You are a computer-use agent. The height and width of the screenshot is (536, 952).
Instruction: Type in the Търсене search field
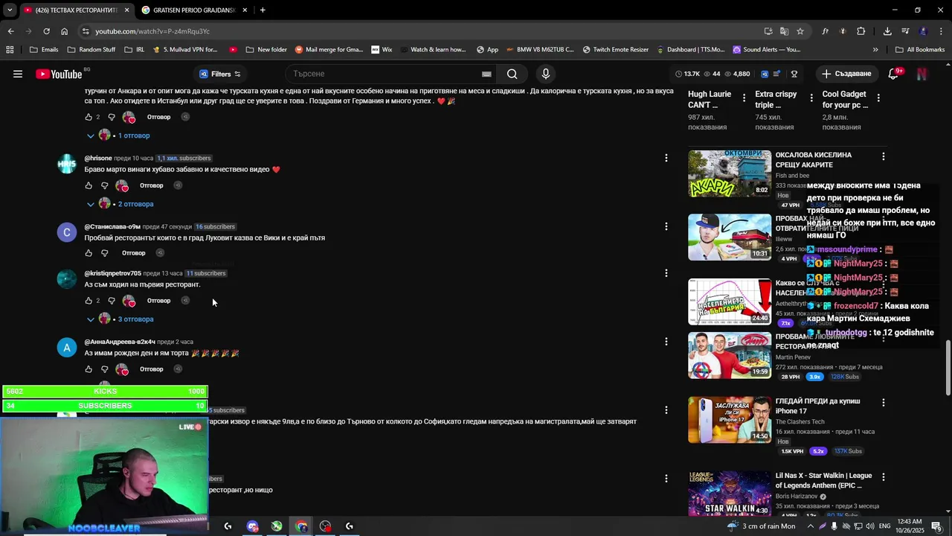(x=387, y=74)
